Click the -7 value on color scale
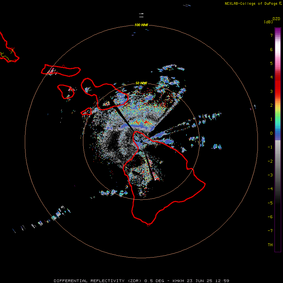 point(270,231)
